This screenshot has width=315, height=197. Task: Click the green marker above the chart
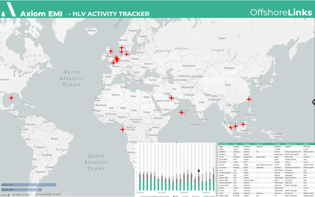click(x=176, y=142)
